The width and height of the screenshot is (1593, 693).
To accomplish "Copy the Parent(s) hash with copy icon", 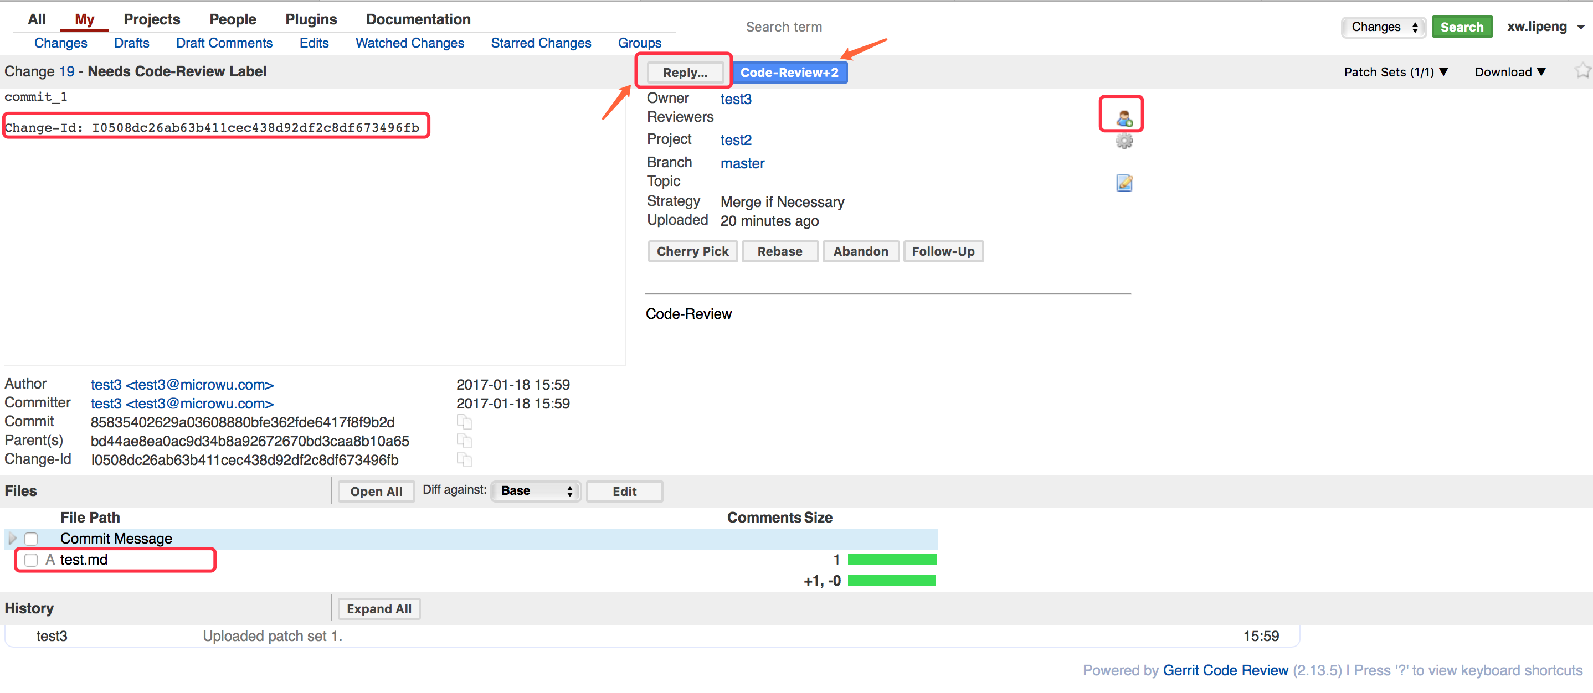I will click(464, 441).
